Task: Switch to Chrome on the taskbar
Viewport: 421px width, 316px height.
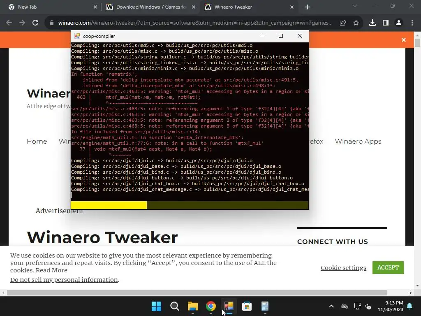Action: (211, 306)
